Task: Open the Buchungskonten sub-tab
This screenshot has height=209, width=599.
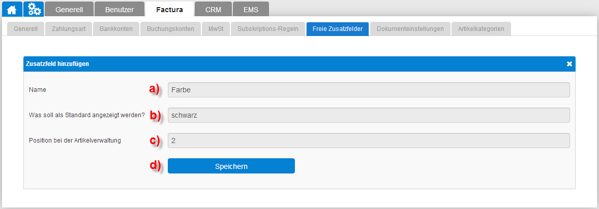Action: click(x=170, y=29)
